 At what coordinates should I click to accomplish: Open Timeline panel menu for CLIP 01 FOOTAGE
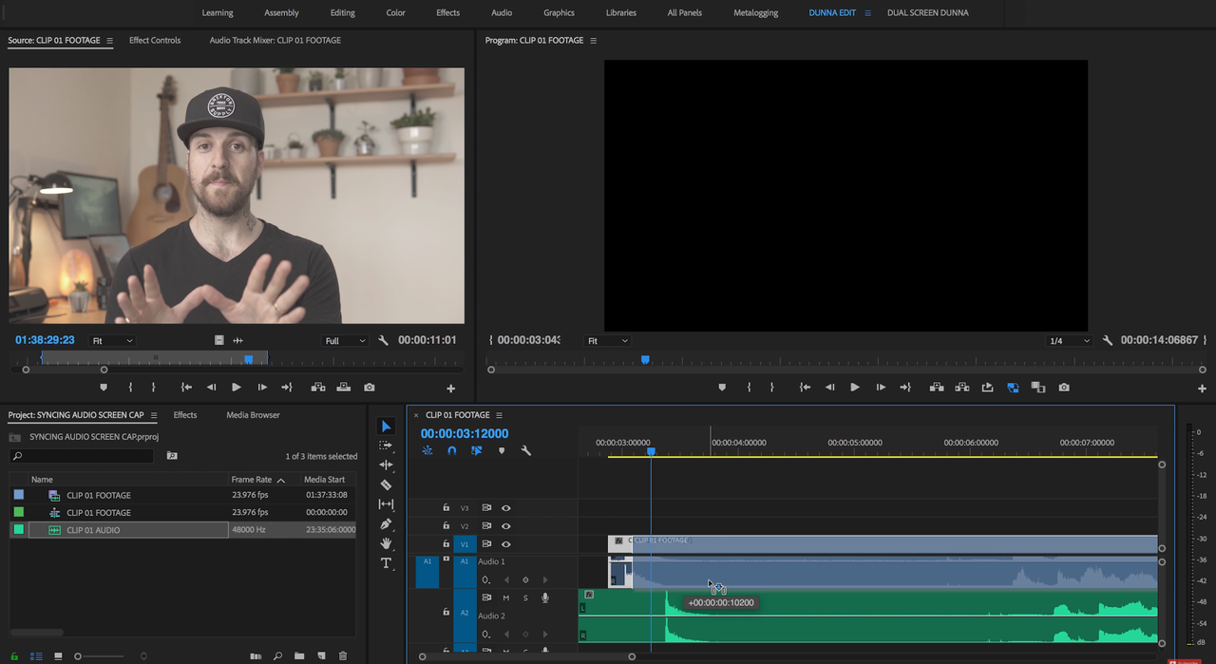pos(499,415)
